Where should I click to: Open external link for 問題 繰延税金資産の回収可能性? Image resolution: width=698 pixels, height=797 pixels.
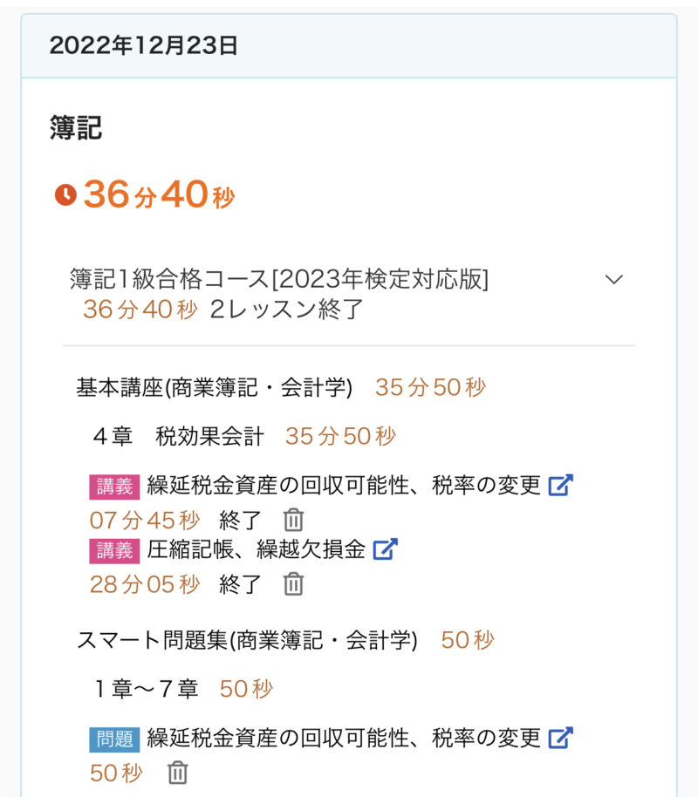tap(560, 738)
